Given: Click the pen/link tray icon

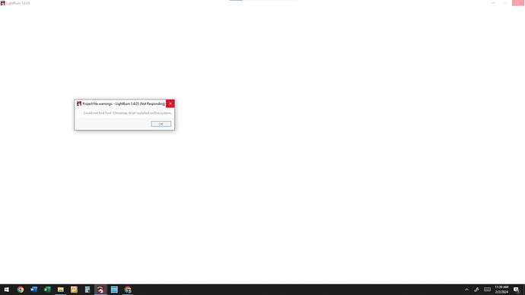Looking at the screenshot, I should click(476, 290).
